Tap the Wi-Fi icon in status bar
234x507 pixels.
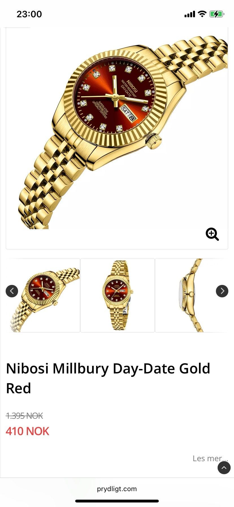tap(202, 14)
